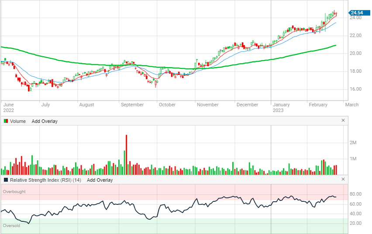Select the June 2022 date axis label
This screenshot has width=372, height=234.
[x=9, y=107]
